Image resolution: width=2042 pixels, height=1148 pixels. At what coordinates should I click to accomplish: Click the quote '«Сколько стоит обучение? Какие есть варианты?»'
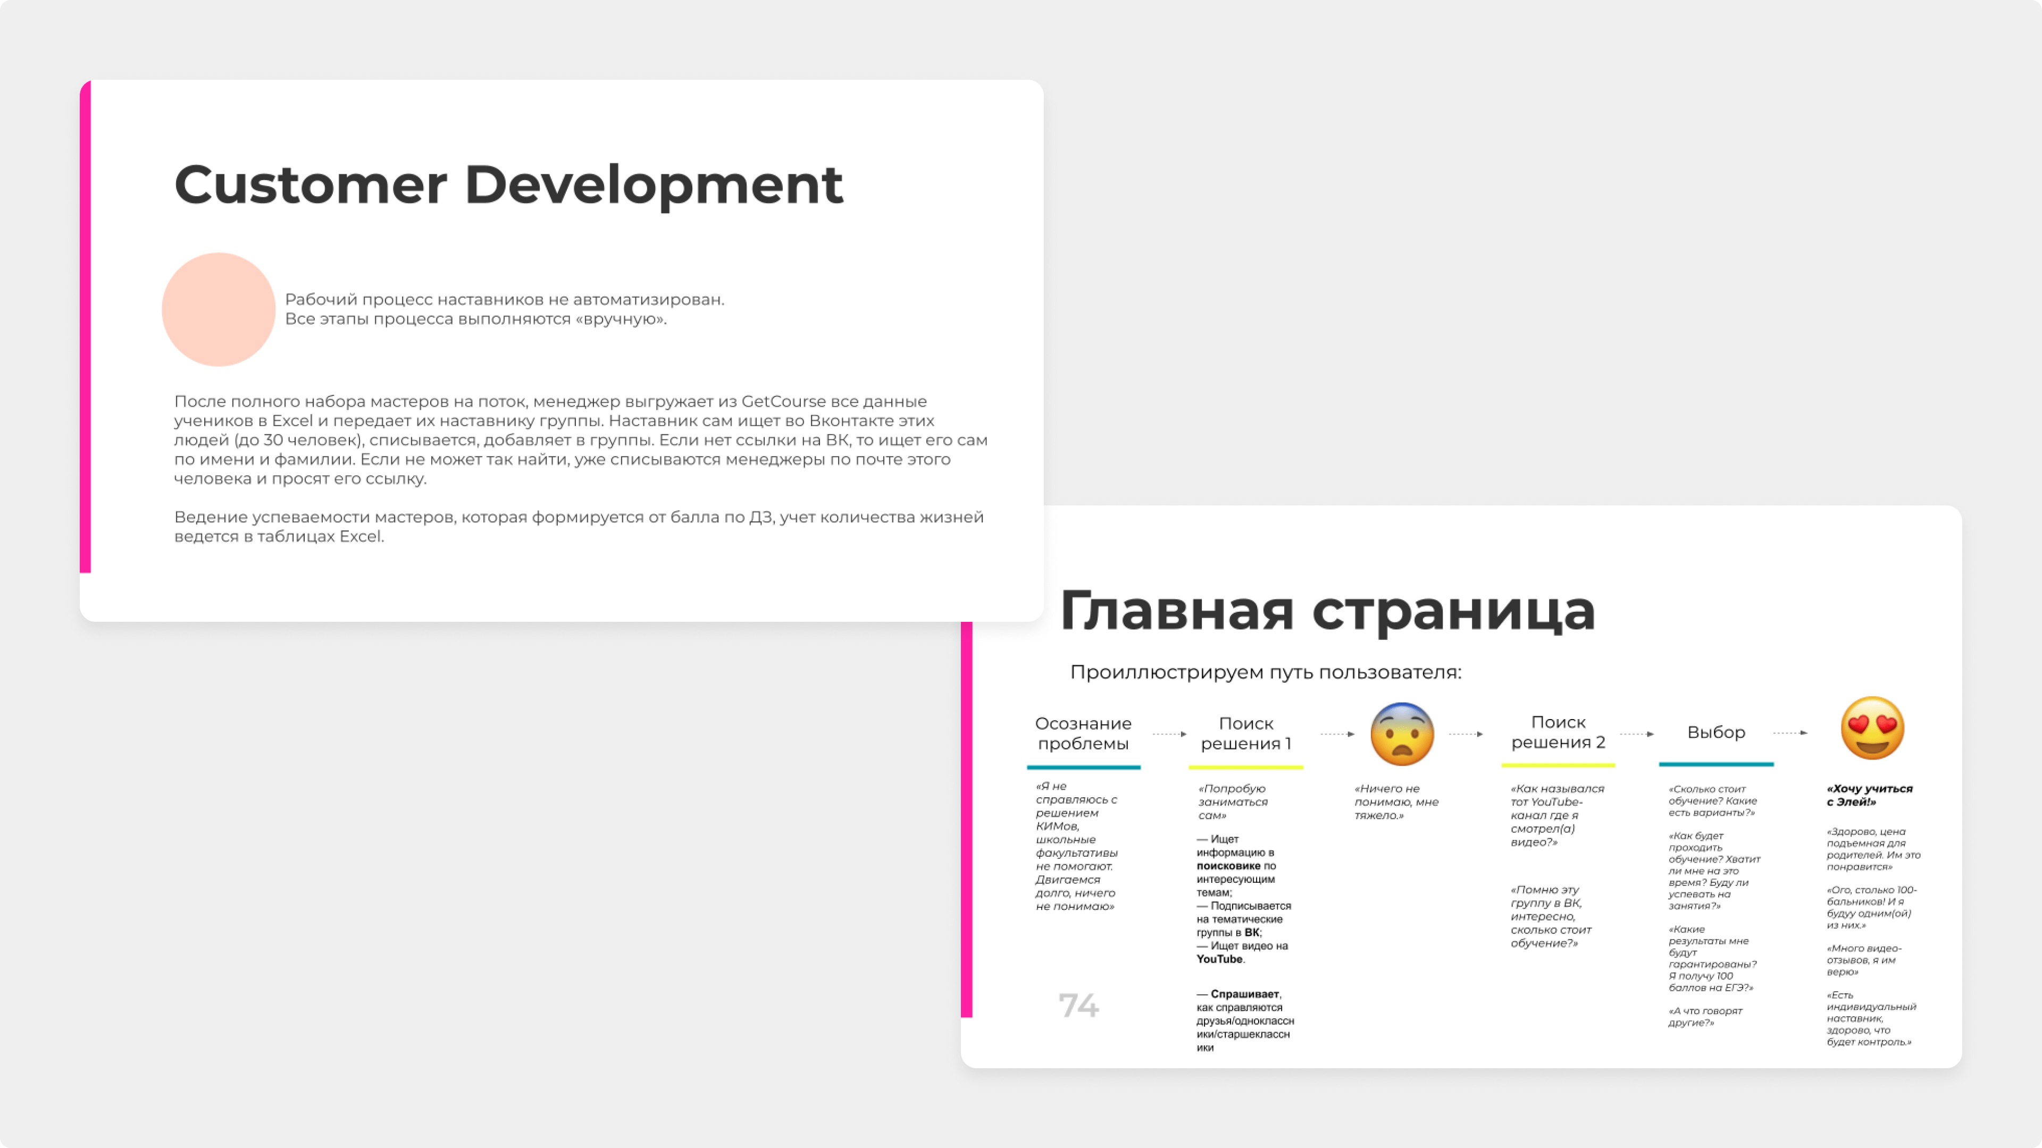(x=1712, y=801)
